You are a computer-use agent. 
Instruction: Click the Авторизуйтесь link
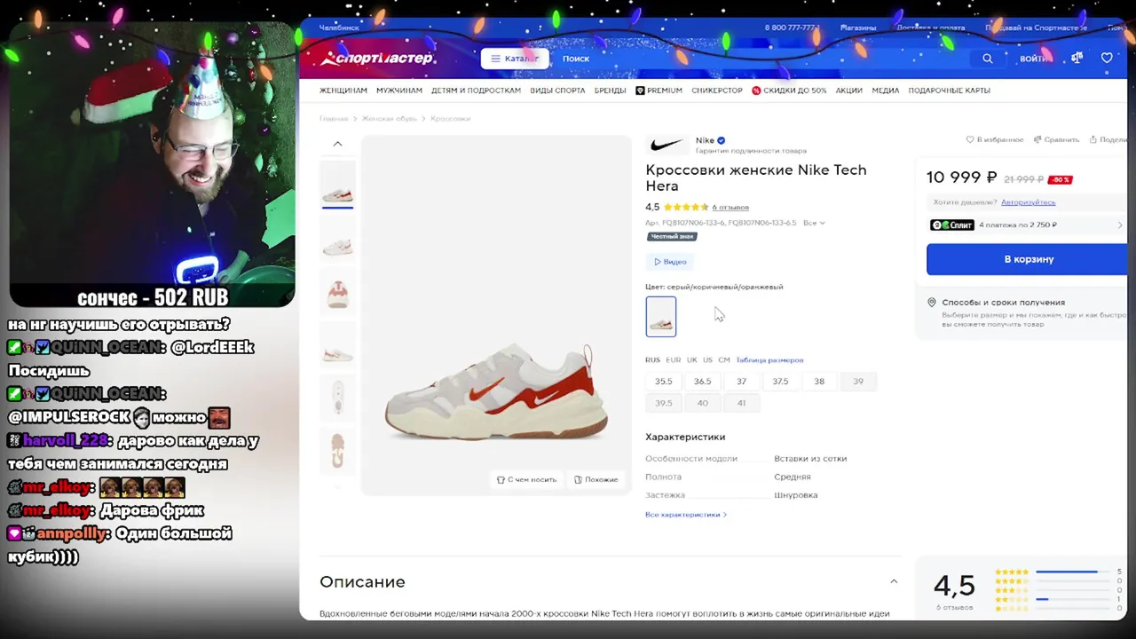1029,202
